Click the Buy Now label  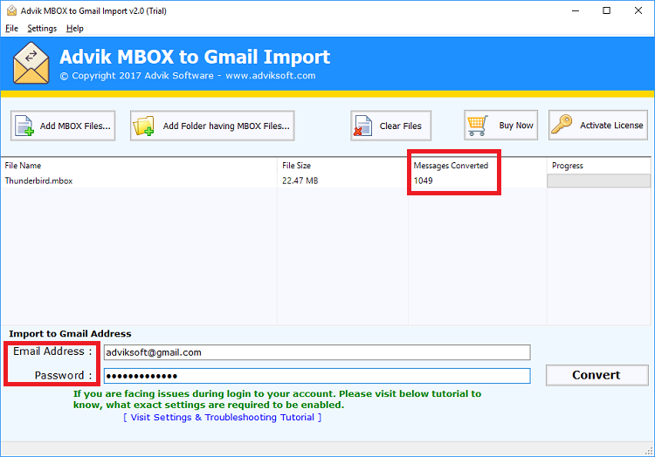point(516,125)
